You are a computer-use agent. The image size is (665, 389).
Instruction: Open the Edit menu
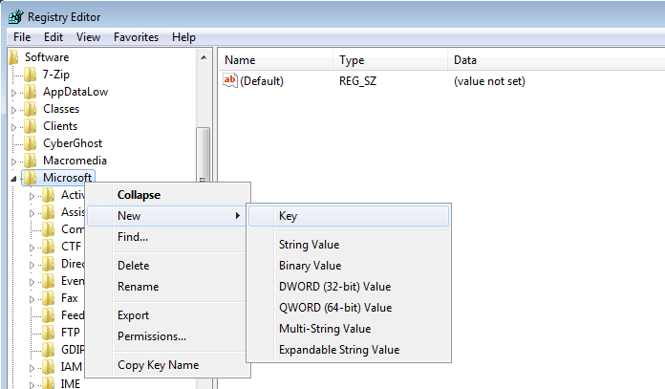54,37
